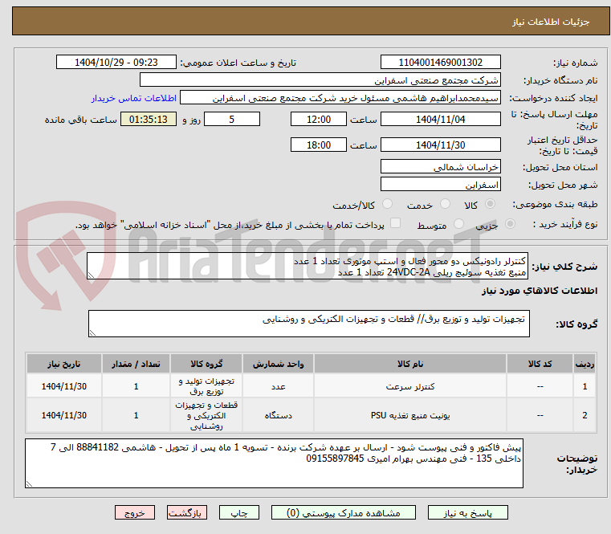This screenshot has width=611, height=534.
Task: Select the 'خدمت' radio button
Action: tap(445, 204)
